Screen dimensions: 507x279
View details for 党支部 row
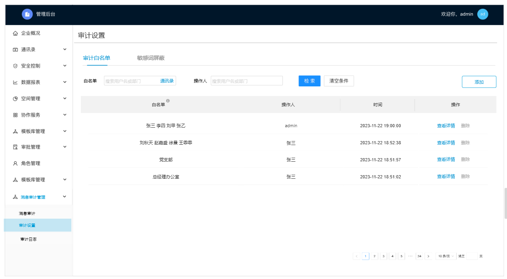tap(446, 159)
